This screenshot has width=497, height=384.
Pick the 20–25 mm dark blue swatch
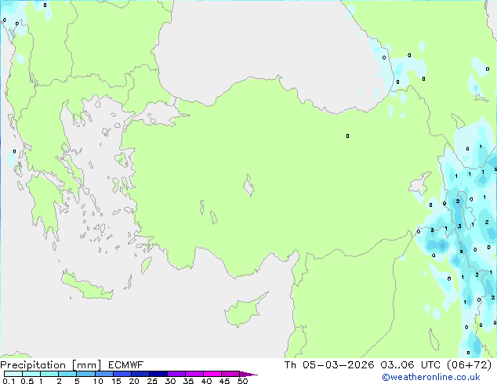(x=140, y=374)
